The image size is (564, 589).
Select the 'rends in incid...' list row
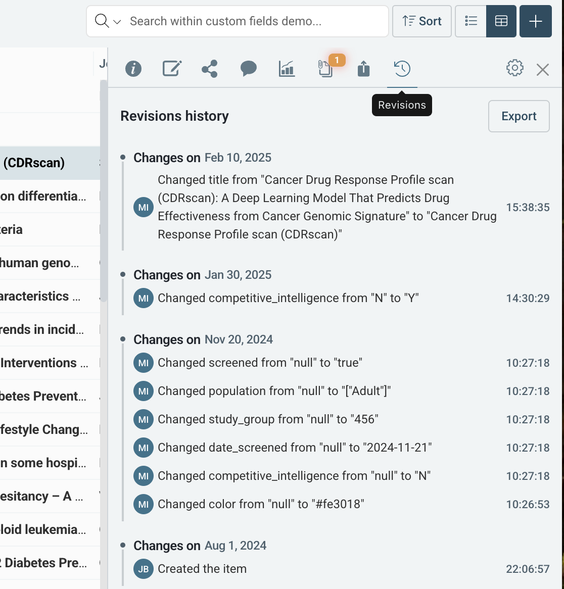tap(50, 329)
